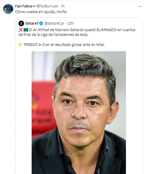Image resolution: width=144 pixels, height=174 pixels.
Task: Click the Saudi Arabia flag emoji
Action: coord(26,30)
